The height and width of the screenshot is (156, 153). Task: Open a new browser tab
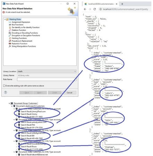[122, 4]
